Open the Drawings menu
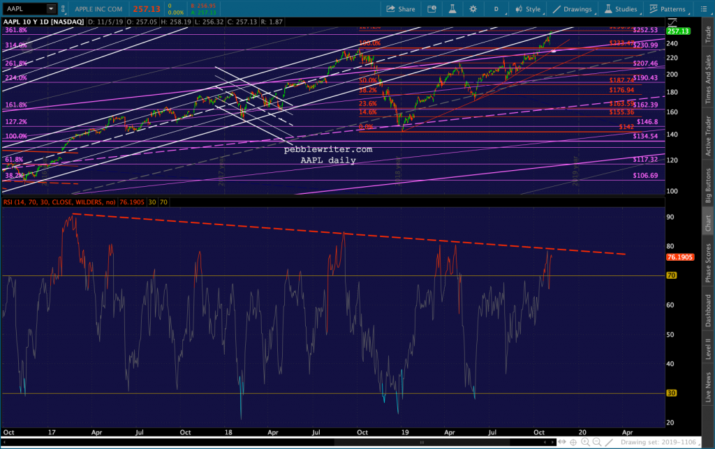The width and height of the screenshot is (715, 449). 573,9
